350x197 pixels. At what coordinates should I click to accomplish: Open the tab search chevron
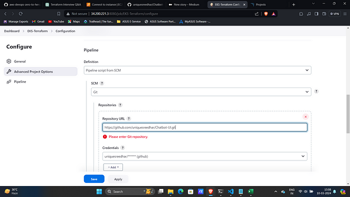pos(313,3)
